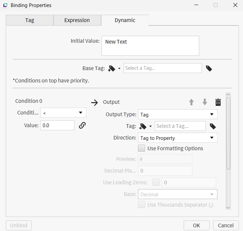
Task: Click the Unbind button
Action: click(x=19, y=225)
